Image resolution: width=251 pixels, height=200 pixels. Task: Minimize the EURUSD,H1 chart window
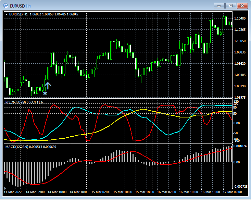coord(220,5)
